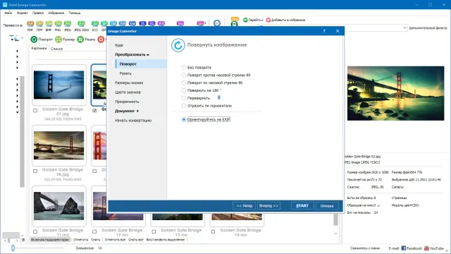Image resolution: width=451 pixels, height=254 pixels.
Task: Click the Размер resize toolbar icon
Action: coord(58,40)
